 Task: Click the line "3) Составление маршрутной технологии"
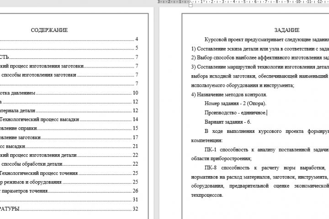tap(260, 67)
